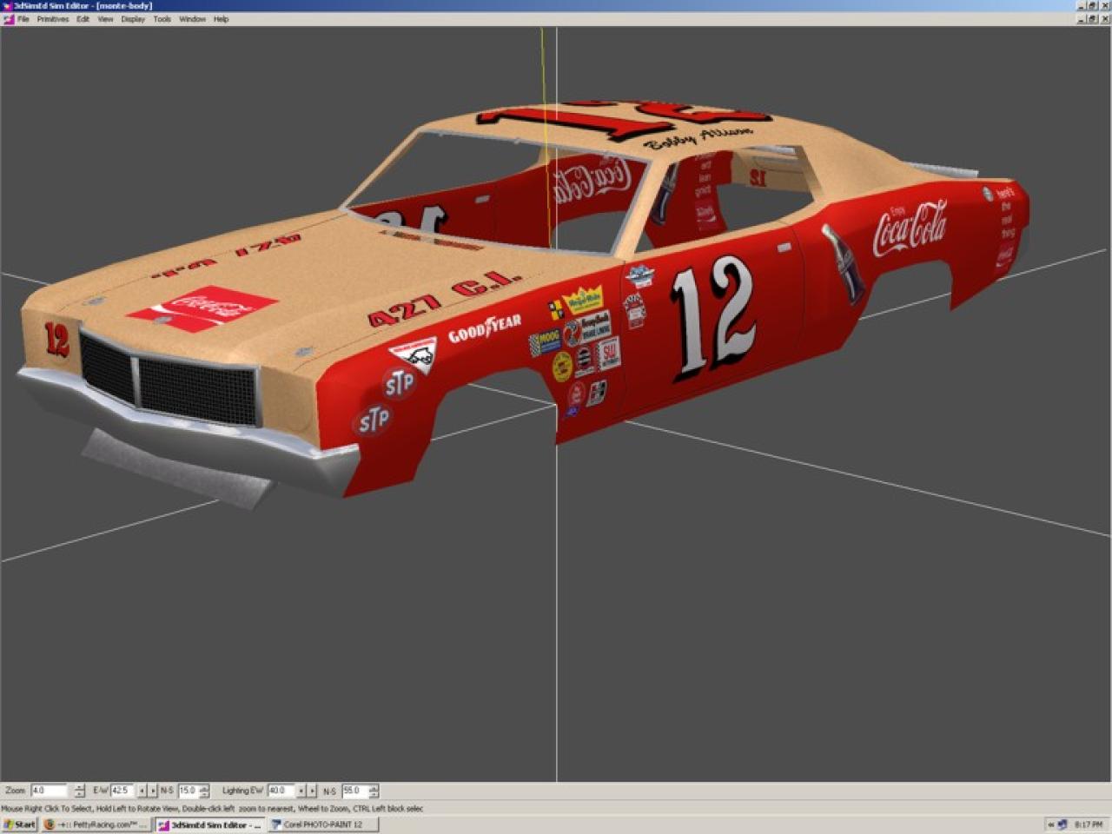Switch to PettyRacing.com Firefox taskbar window

pyautogui.click(x=96, y=824)
